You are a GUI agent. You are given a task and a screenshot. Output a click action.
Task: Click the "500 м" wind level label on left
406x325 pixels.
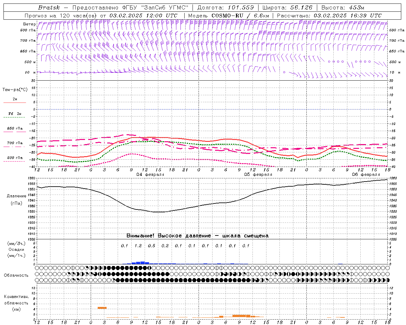pos(30,62)
